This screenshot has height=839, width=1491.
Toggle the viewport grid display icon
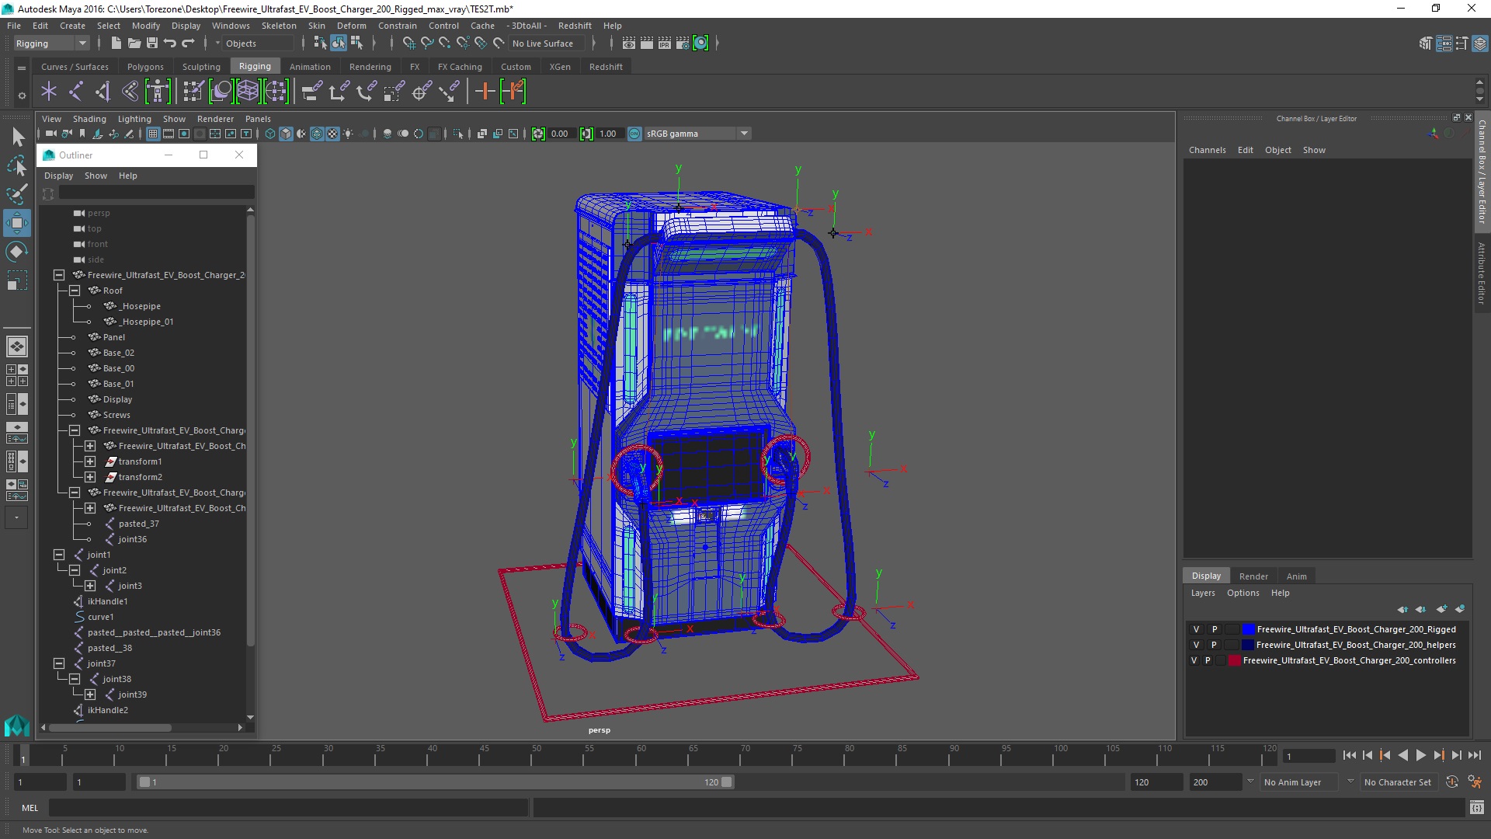(x=153, y=134)
